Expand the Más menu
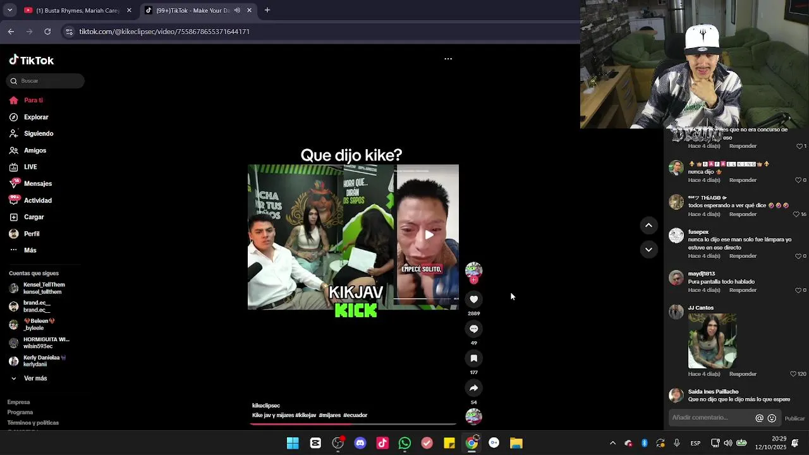The width and height of the screenshot is (809, 455). pyautogui.click(x=30, y=250)
